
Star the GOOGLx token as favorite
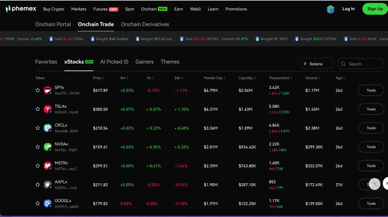pyautogui.click(x=38, y=203)
